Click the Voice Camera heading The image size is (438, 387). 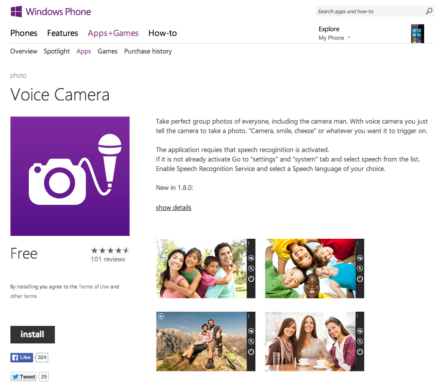[60, 95]
